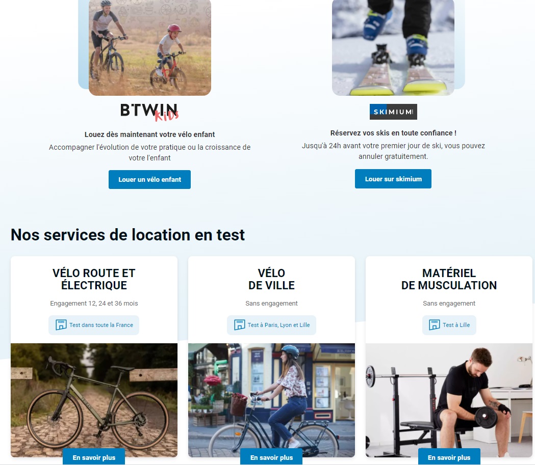Open 'En savoir plus' under vélo route et électrique

(x=94, y=457)
